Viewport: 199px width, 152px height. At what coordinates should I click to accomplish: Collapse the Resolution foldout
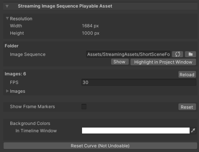coord(7,19)
